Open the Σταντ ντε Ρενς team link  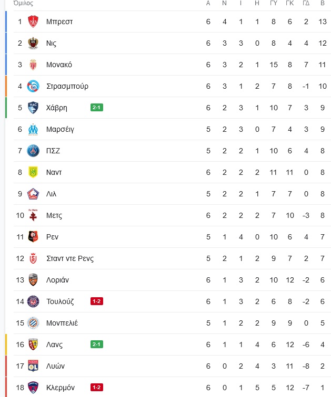pyautogui.click(x=70, y=258)
